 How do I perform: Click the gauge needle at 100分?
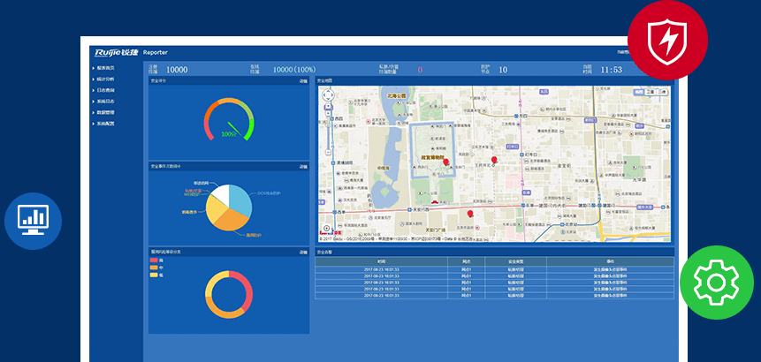tap(234, 127)
